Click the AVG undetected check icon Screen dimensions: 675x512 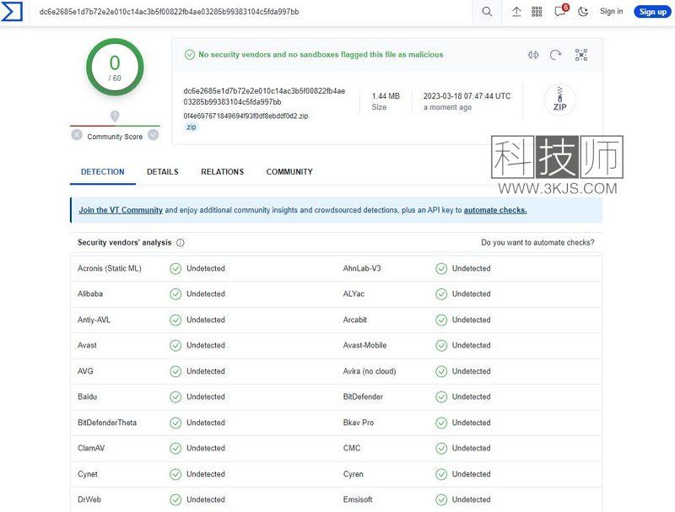(x=175, y=371)
